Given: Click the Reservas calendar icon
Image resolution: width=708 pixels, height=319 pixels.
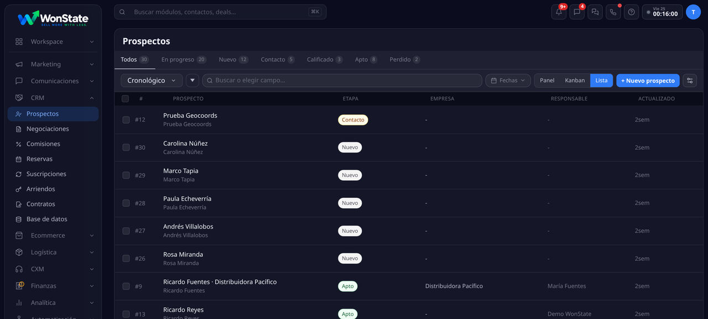Looking at the screenshot, I should [x=19, y=159].
